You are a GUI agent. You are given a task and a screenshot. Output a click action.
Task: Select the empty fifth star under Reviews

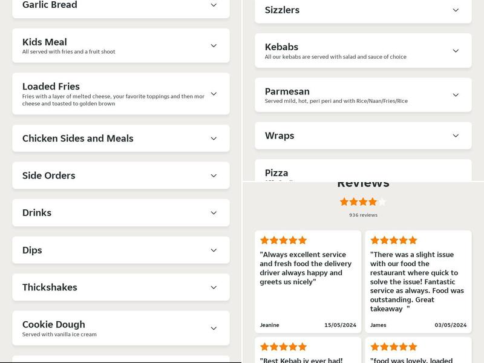click(x=382, y=201)
